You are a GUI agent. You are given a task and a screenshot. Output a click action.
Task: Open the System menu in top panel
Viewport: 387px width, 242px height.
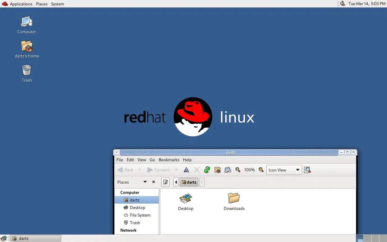coord(57,4)
